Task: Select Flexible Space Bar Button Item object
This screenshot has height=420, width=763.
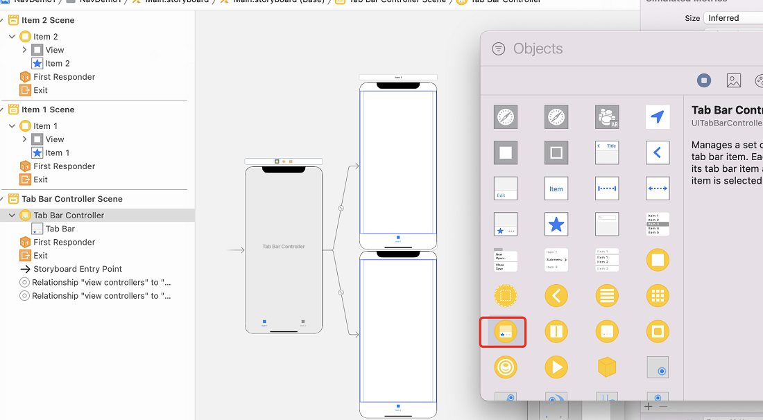Action: (x=658, y=189)
